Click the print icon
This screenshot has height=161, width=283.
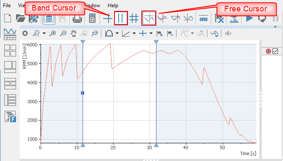click(77, 18)
